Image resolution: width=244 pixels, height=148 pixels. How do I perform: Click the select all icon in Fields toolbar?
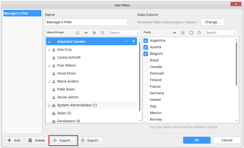tap(183, 33)
